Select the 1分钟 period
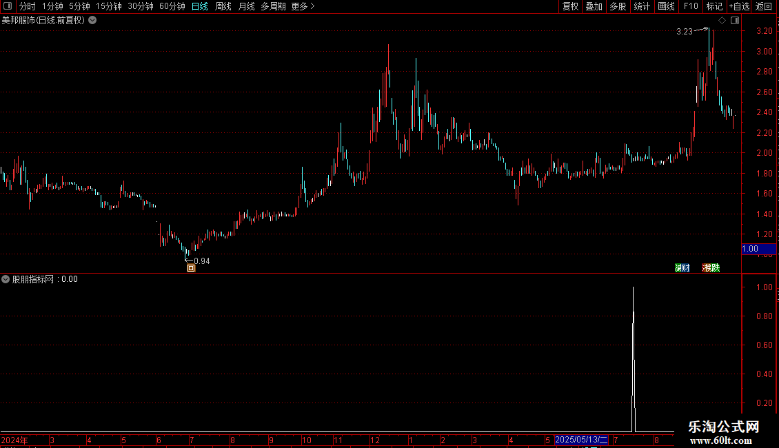Viewport: 779px width, 448px height. pos(52,6)
